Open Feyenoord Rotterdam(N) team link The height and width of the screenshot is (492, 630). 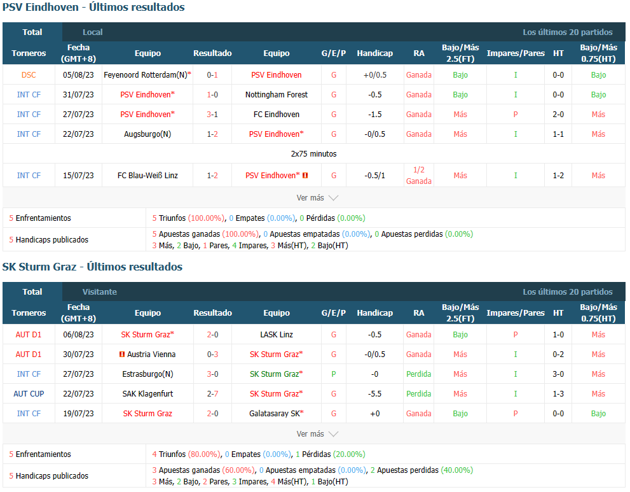[x=147, y=75]
